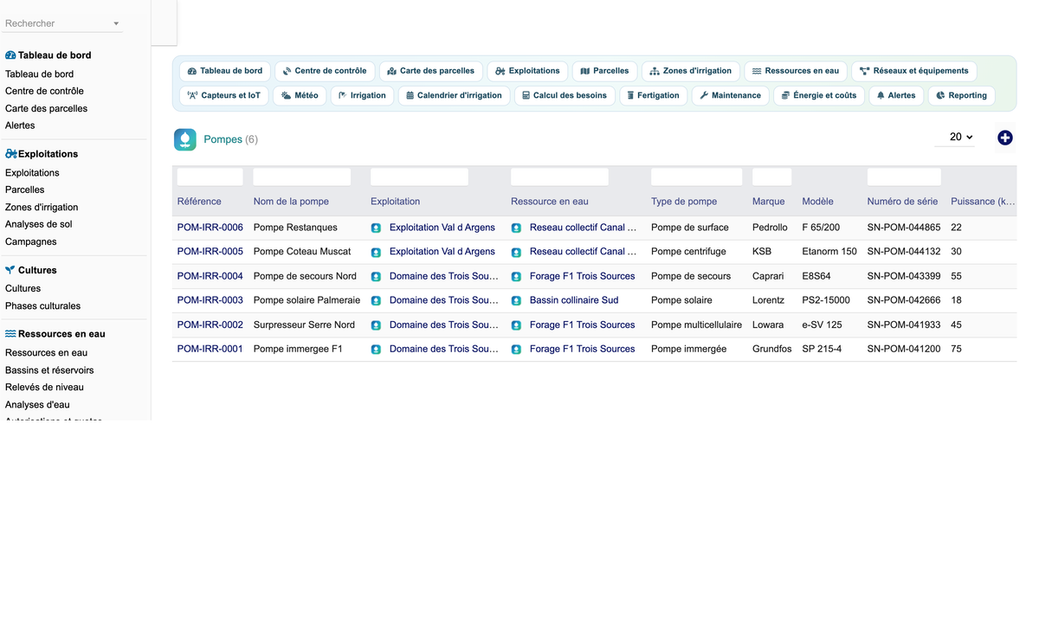Open Centre de contrôle toolbar tab
This screenshot has width=1039, height=643.
(x=325, y=71)
